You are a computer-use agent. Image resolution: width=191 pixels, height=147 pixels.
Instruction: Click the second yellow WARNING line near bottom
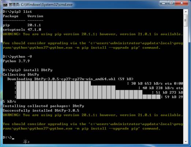pyautogui.click(x=93, y=115)
